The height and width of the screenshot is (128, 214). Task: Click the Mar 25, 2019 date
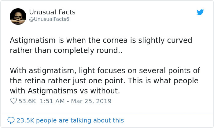point(90,101)
